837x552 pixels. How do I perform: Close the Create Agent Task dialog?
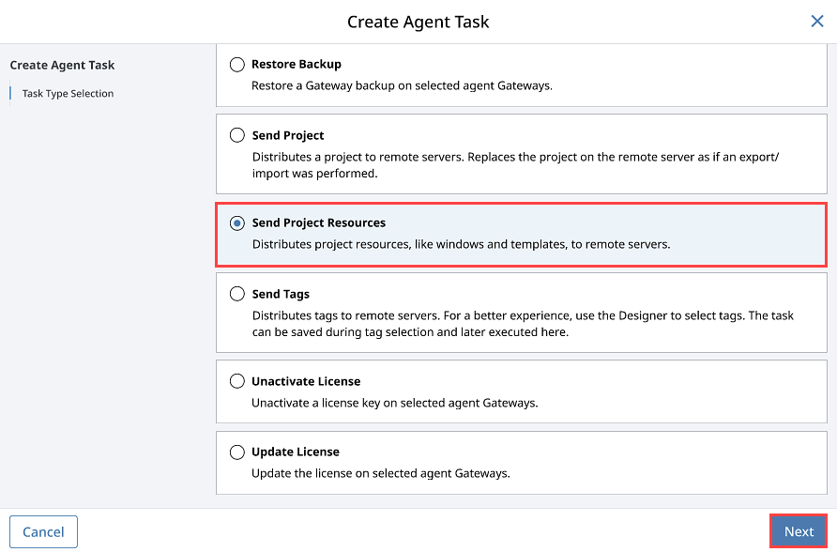coord(816,22)
